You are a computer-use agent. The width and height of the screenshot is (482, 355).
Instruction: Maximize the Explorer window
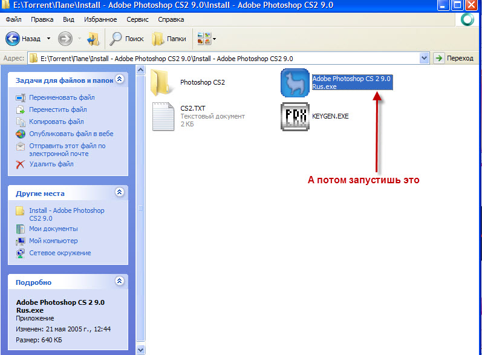click(457, 5)
